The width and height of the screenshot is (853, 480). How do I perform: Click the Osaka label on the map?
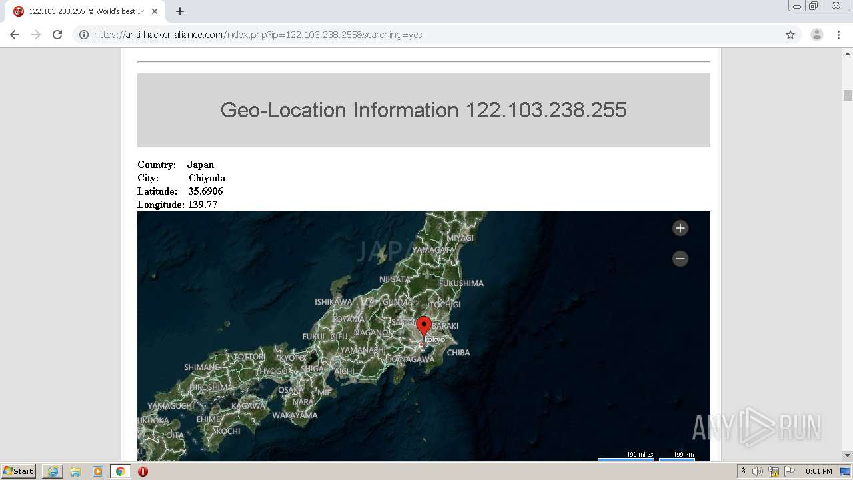pyautogui.click(x=291, y=390)
